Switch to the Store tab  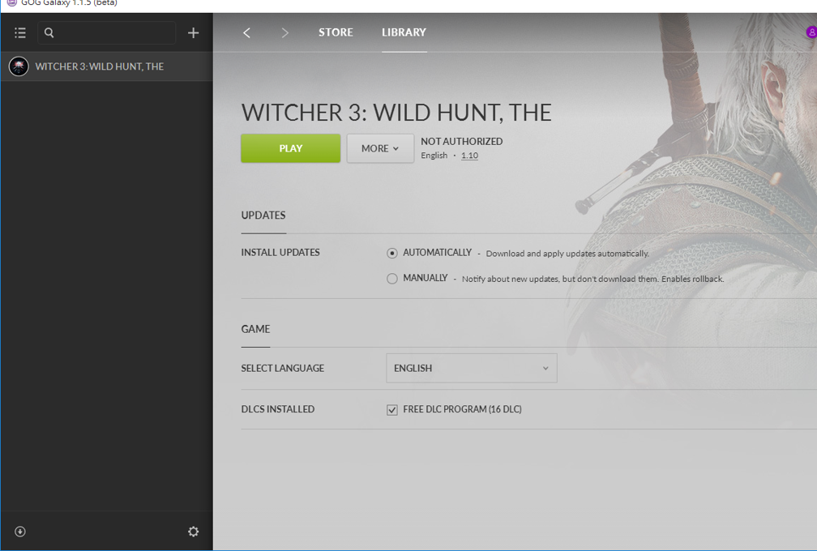pyautogui.click(x=336, y=32)
